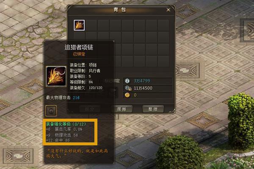This screenshot has width=254, height=169.
Task: Click the resize corner of the backpack window
Action: (173, 111)
